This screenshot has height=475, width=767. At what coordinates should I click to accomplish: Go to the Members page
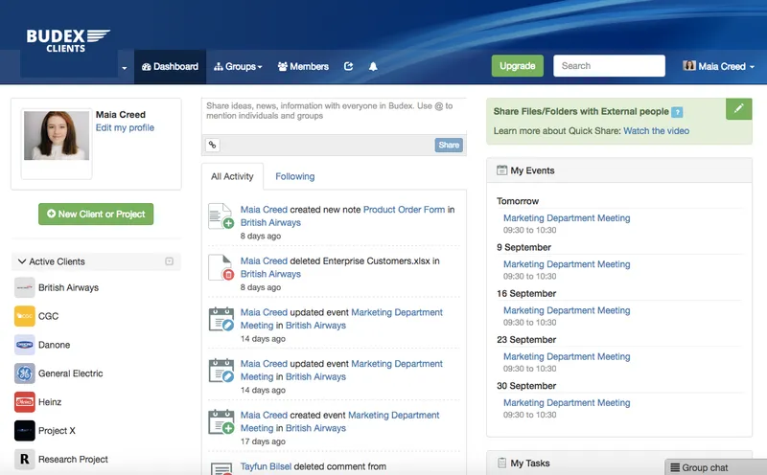[303, 66]
